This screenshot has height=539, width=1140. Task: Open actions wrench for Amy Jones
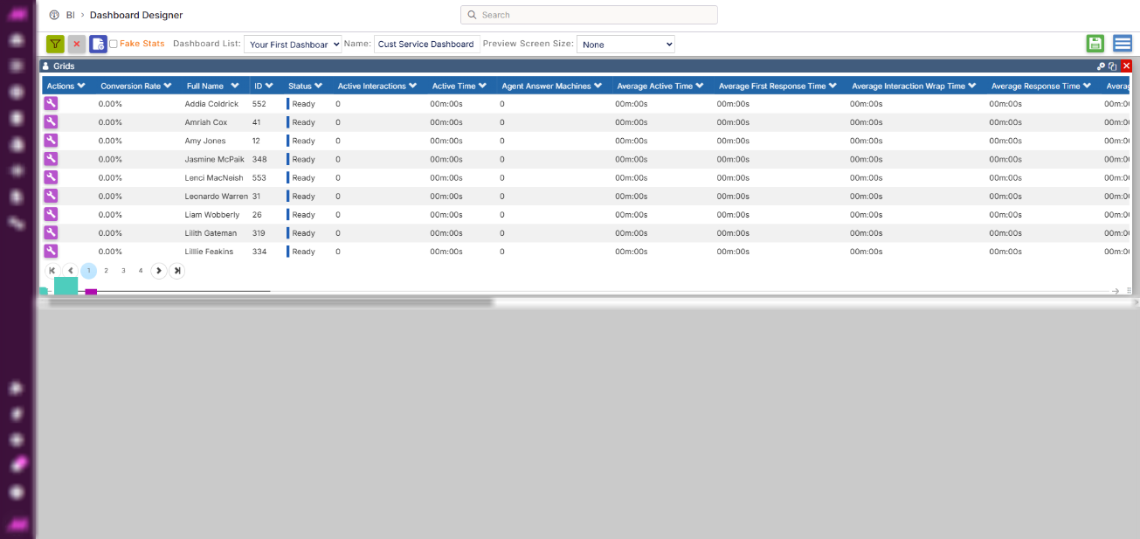click(x=51, y=140)
